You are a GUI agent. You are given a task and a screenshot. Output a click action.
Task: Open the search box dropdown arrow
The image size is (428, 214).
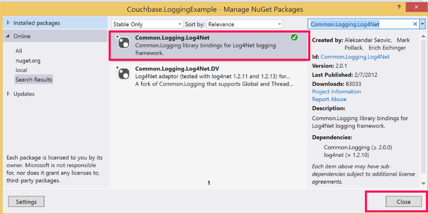(x=423, y=24)
